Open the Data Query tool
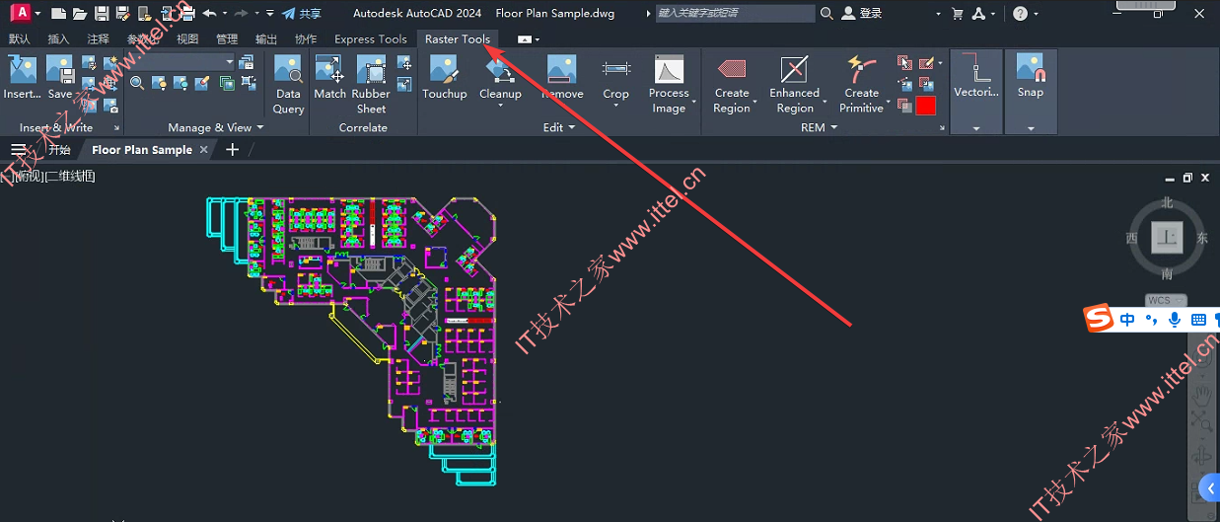This screenshot has height=522, width=1220. click(288, 85)
